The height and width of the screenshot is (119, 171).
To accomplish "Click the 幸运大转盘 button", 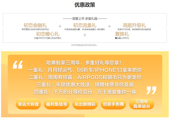I will point(28,104).
